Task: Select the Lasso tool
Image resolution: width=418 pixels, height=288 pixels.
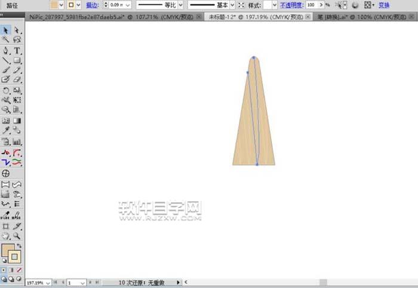Action: click(17, 39)
